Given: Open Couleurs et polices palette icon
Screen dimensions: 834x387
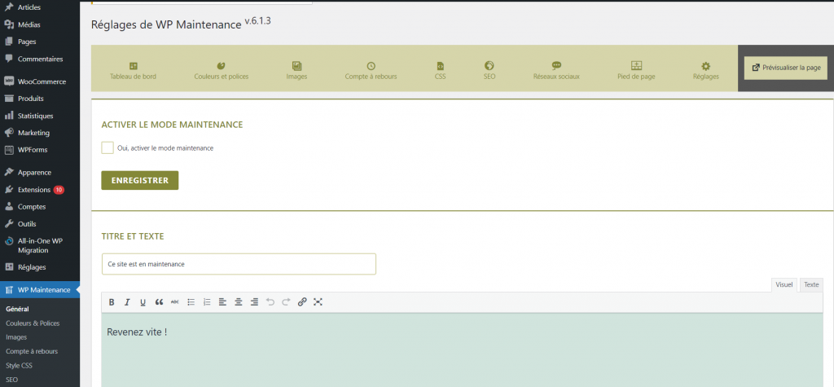Looking at the screenshot, I should 222,66.
